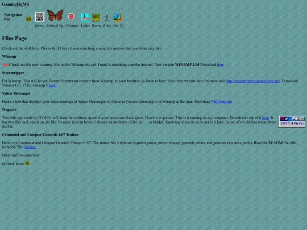
Task: Click the News label under the navigation icons
Action: point(39,26)
